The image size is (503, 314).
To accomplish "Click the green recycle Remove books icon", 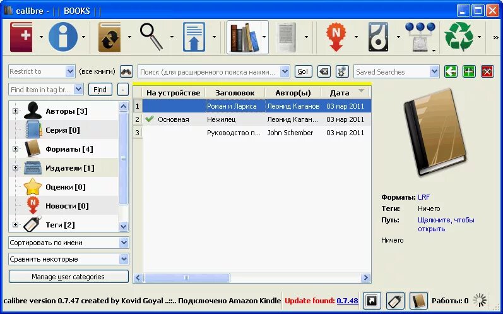I will click(459, 37).
